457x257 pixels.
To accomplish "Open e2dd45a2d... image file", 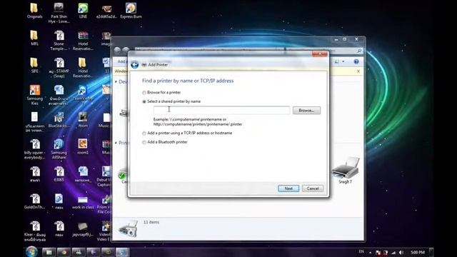I will (106, 11).
